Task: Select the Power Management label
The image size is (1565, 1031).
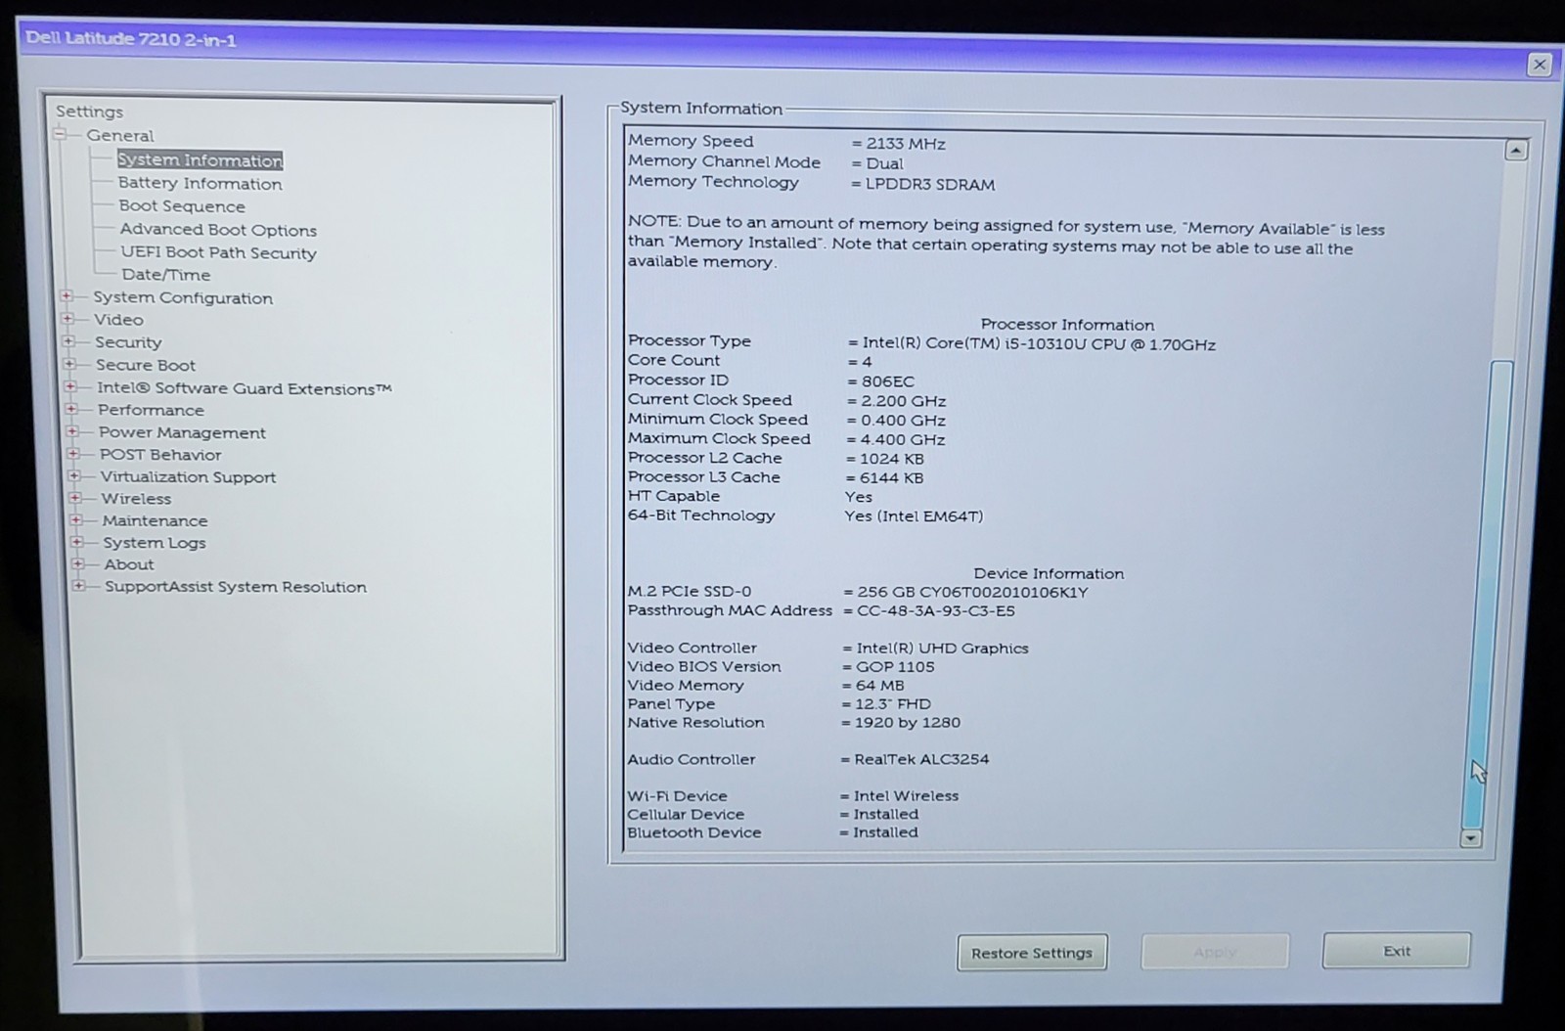Action: pyautogui.click(x=182, y=432)
